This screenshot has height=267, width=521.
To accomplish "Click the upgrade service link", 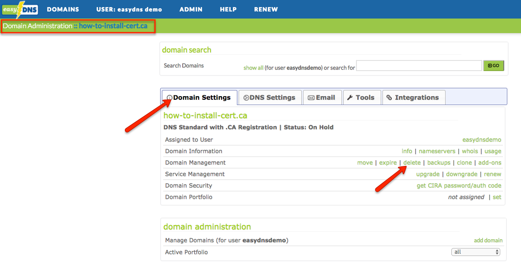I will click(427, 174).
